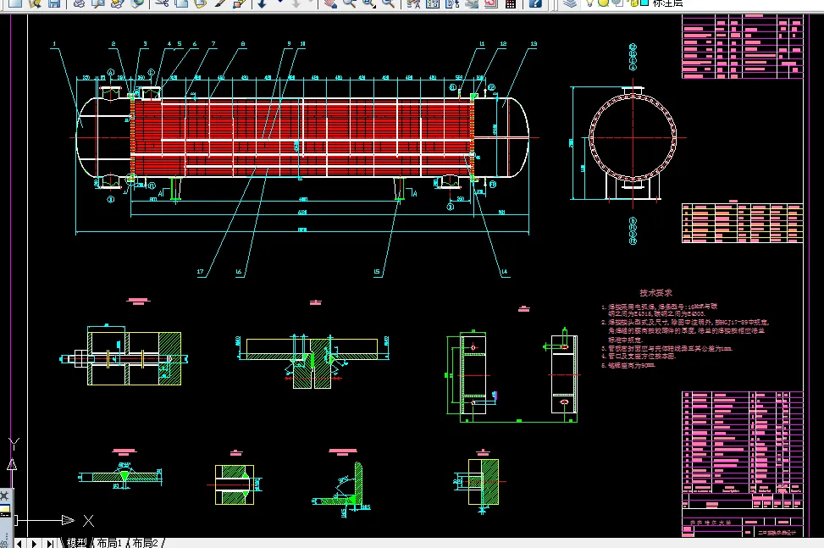
Task: Redo the action with the greyed Redo arrow
Action: (x=296, y=3)
